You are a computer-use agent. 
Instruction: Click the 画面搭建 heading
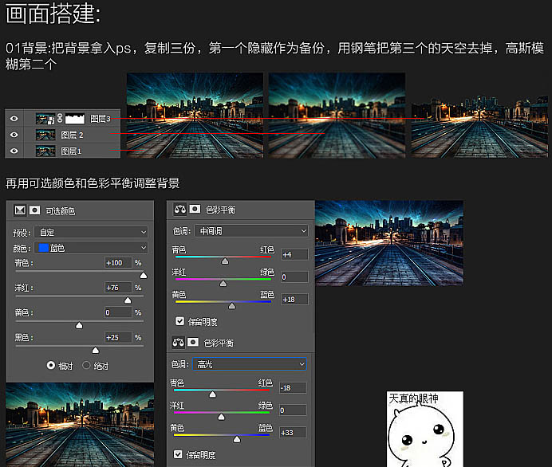(x=53, y=13)
